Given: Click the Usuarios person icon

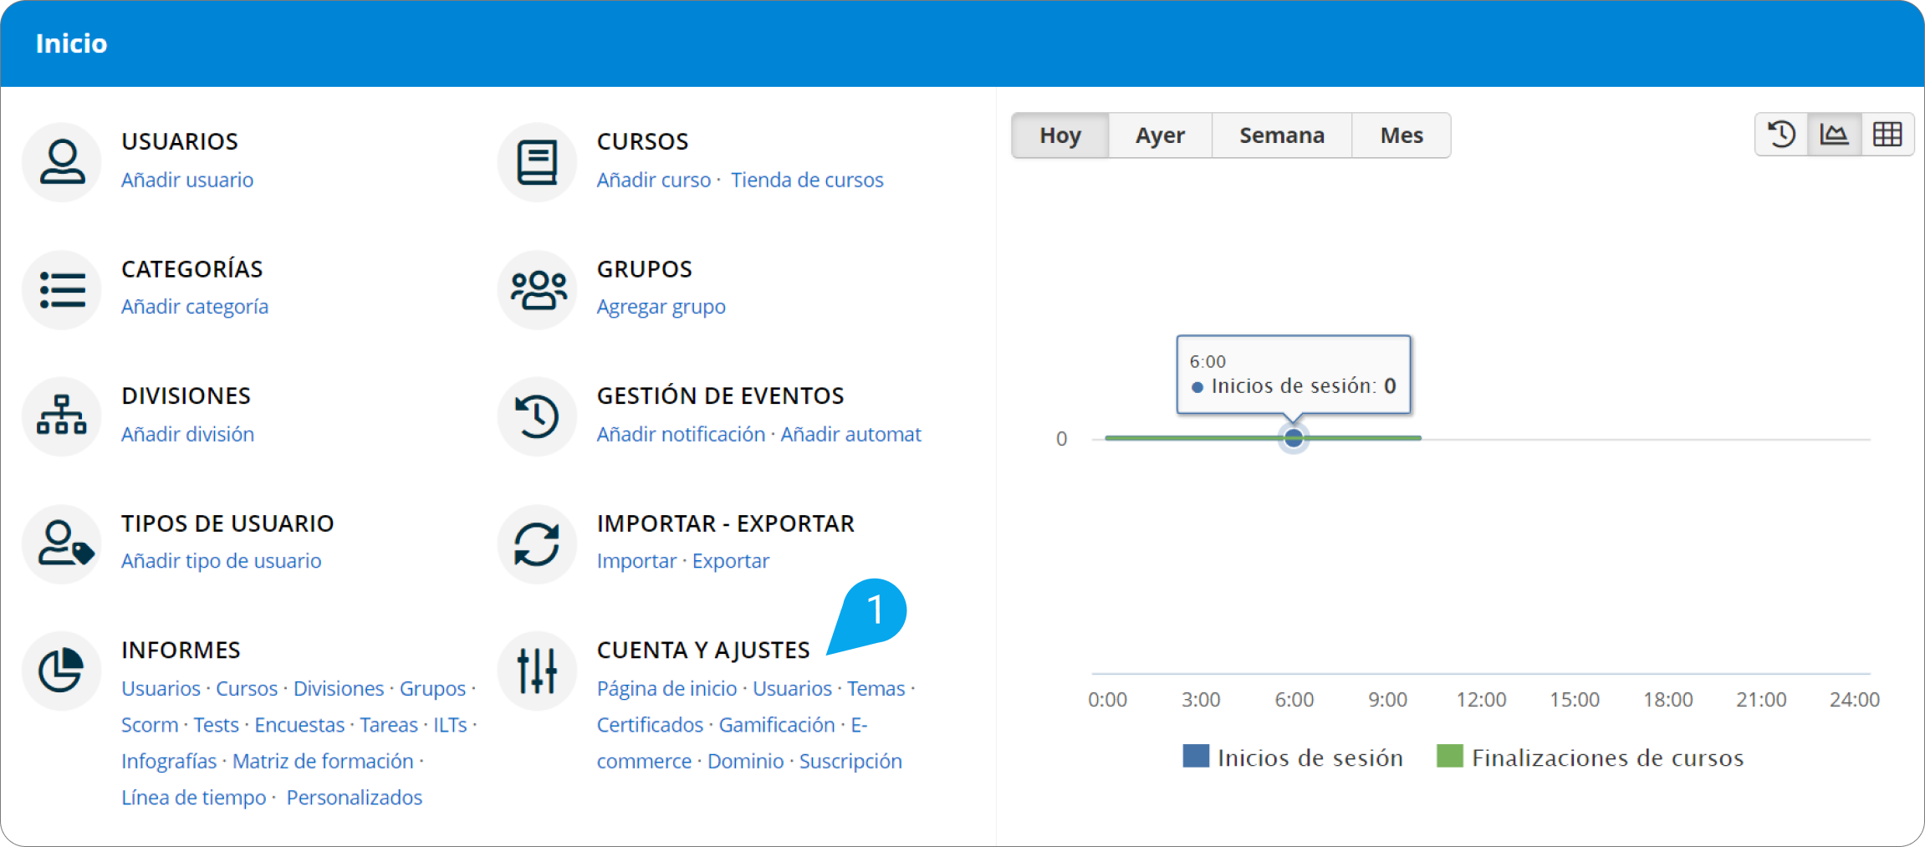Looking at the screenshot, I should pyautogui.click(x=62, y=161).
